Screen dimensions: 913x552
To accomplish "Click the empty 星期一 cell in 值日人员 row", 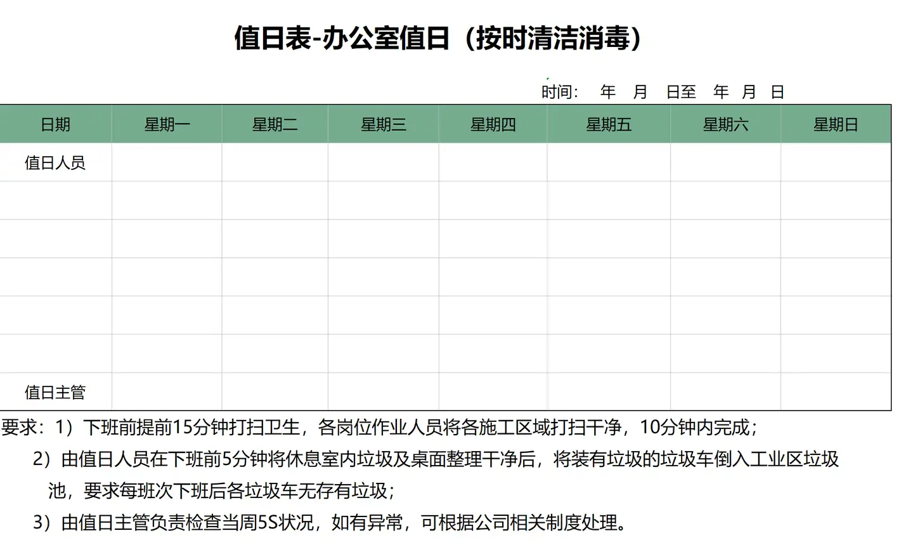I will coord(167,162).
